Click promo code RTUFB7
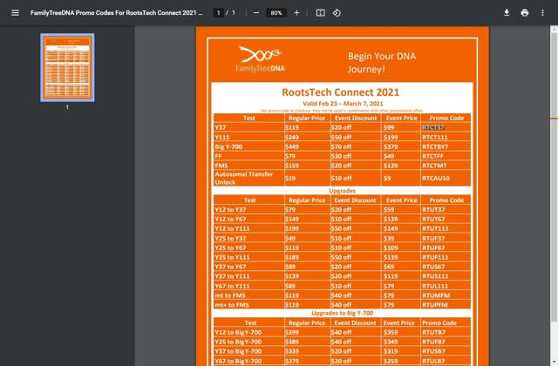The image size is (558, 366). 434,342
